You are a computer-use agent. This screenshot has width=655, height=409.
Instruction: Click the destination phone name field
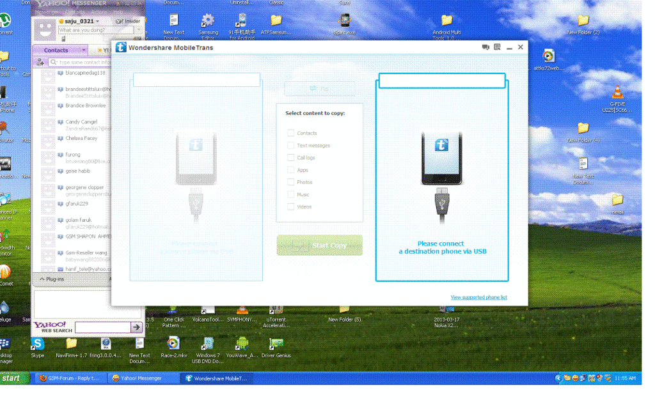[x=442, y=81]
